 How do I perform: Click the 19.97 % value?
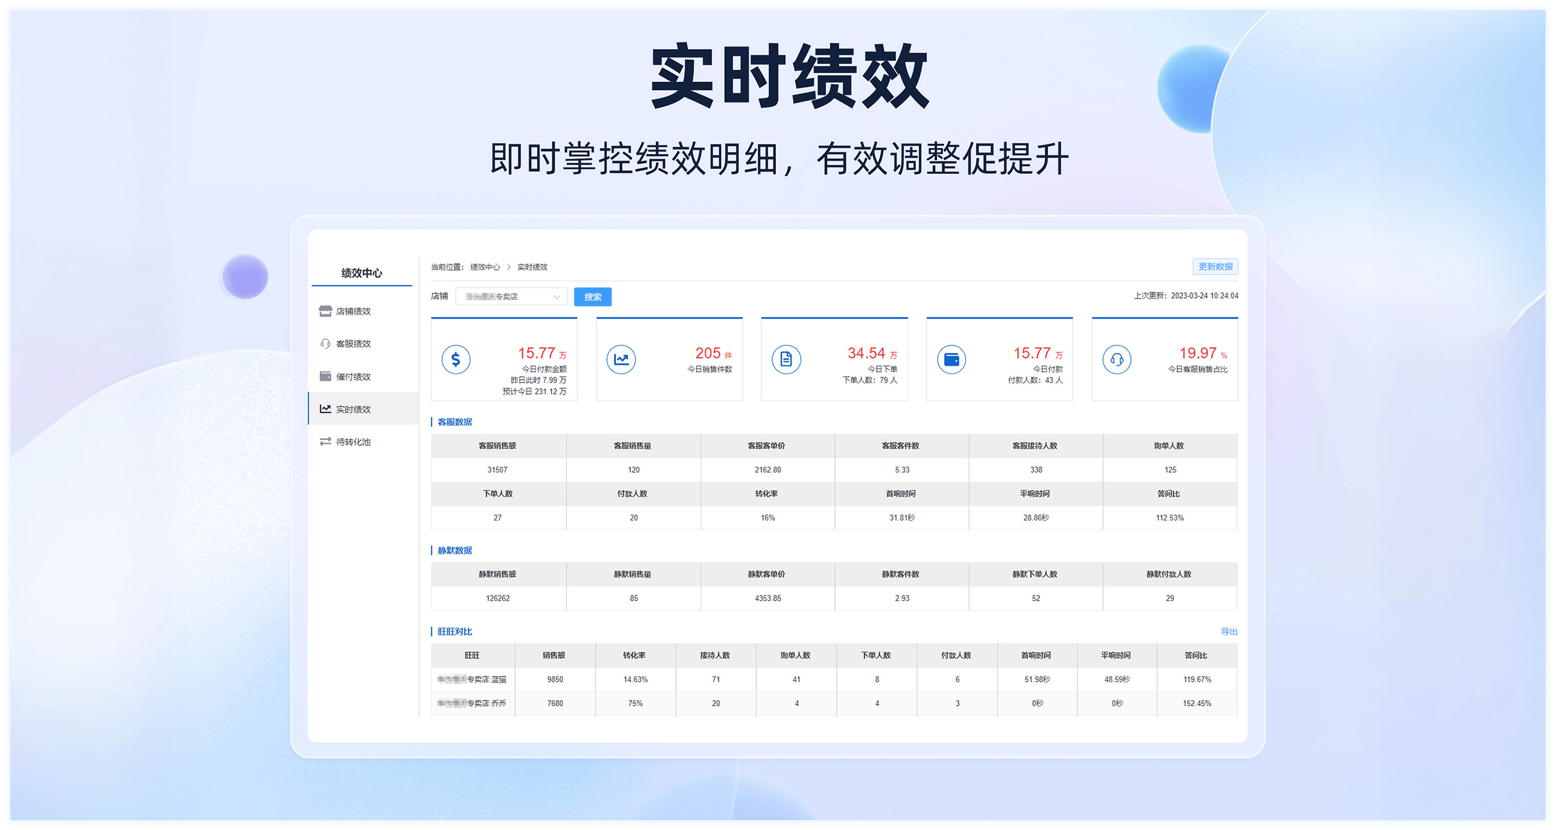pyautogui.click(x=1203, y=353)
